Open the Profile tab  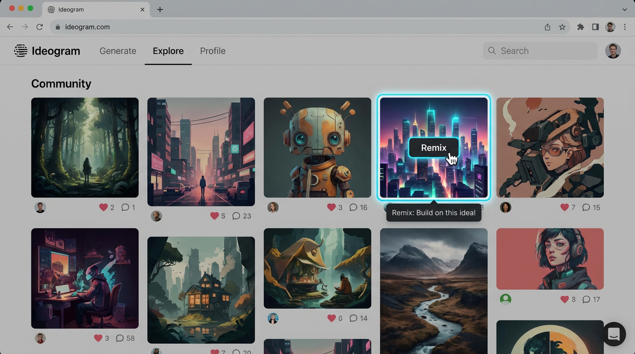pos(213,51)
